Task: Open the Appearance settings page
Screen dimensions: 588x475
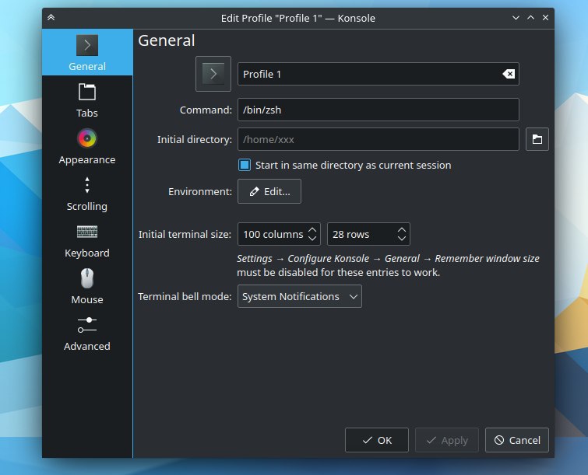Action: [87, 146]
